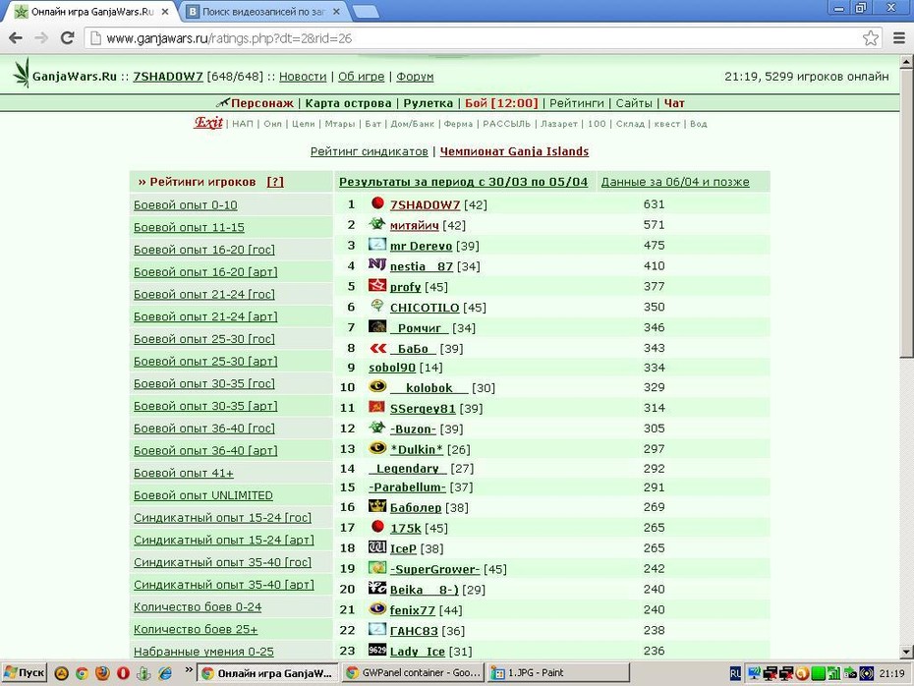
Task: Select Боевой опыт 41+ rating
Action: (184, 474)
